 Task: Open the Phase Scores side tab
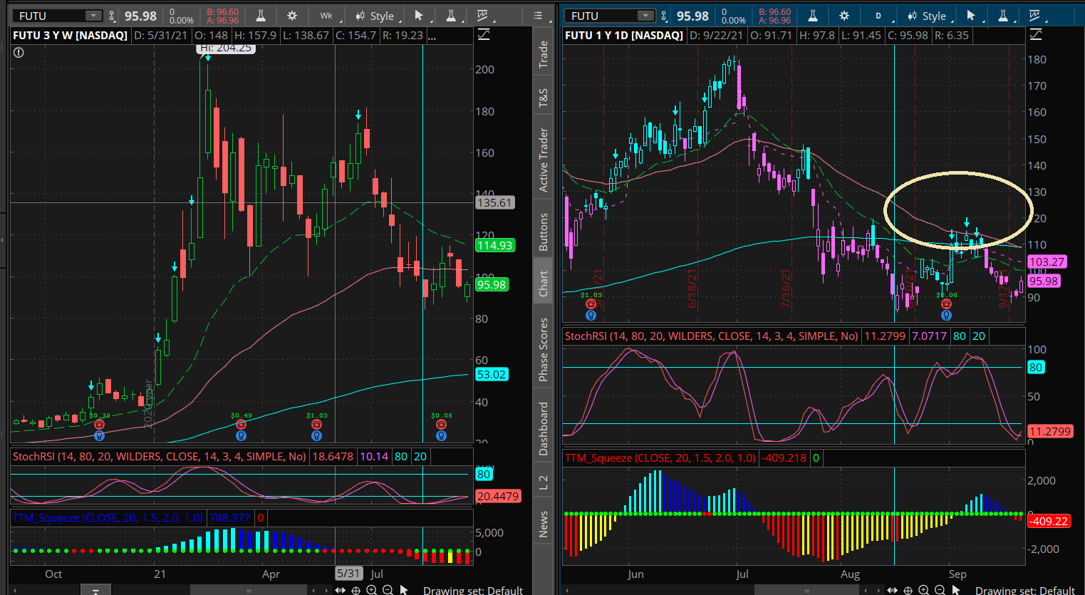point(543,349)
